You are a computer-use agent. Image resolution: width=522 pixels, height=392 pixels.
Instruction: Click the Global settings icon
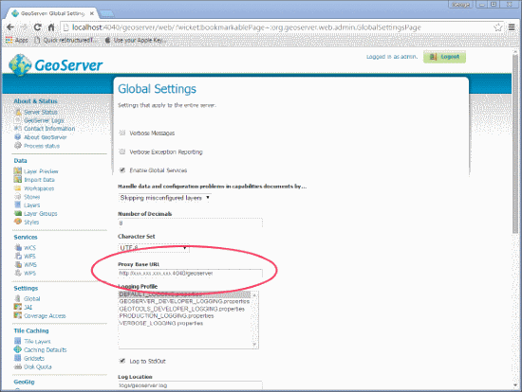[18, 298]
